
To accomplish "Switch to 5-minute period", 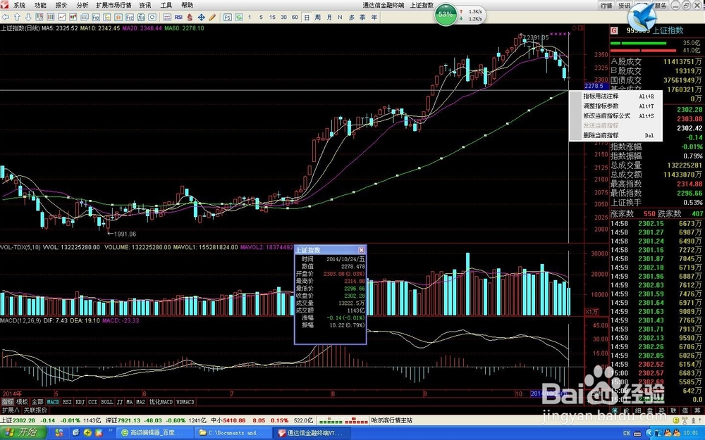I will [x=261, y=17].
